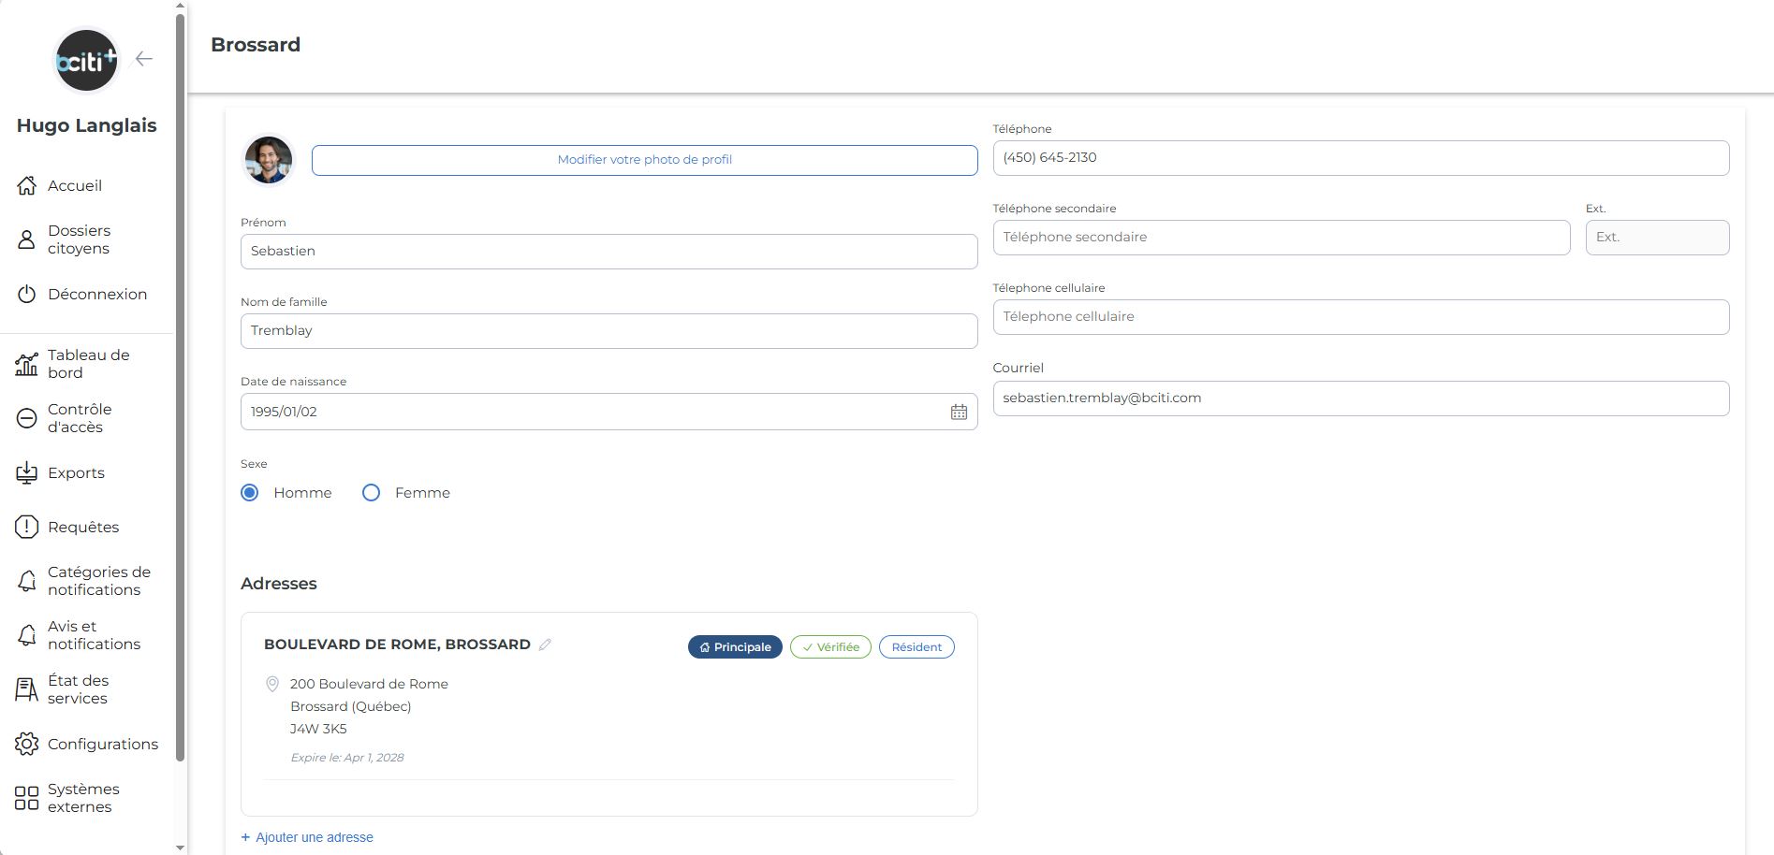This screenshot has height=855, width=1774.
Task: Open Configurations via the gear icon
Action: coord(27,745)
